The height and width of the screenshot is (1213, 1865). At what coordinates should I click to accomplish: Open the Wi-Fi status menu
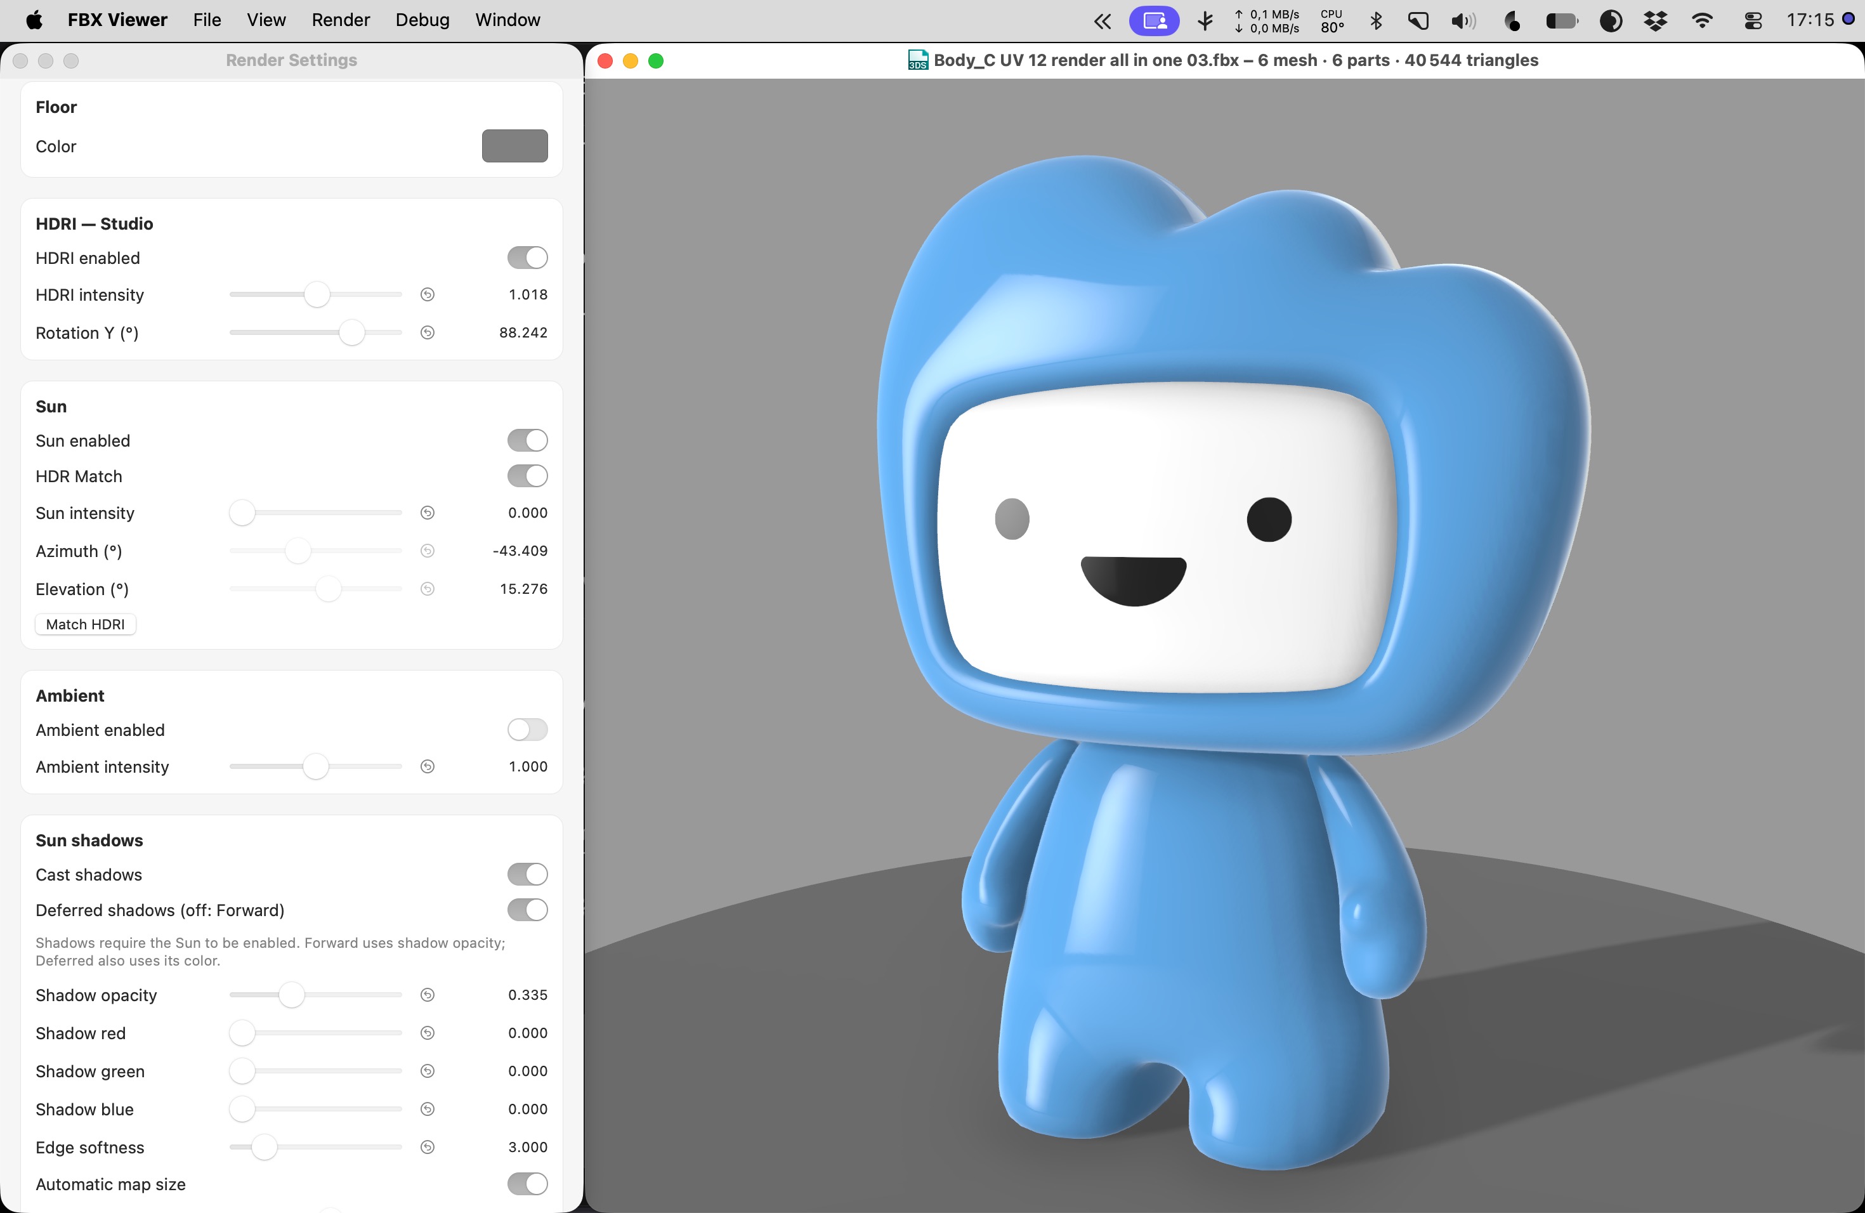coord(1702,20)
